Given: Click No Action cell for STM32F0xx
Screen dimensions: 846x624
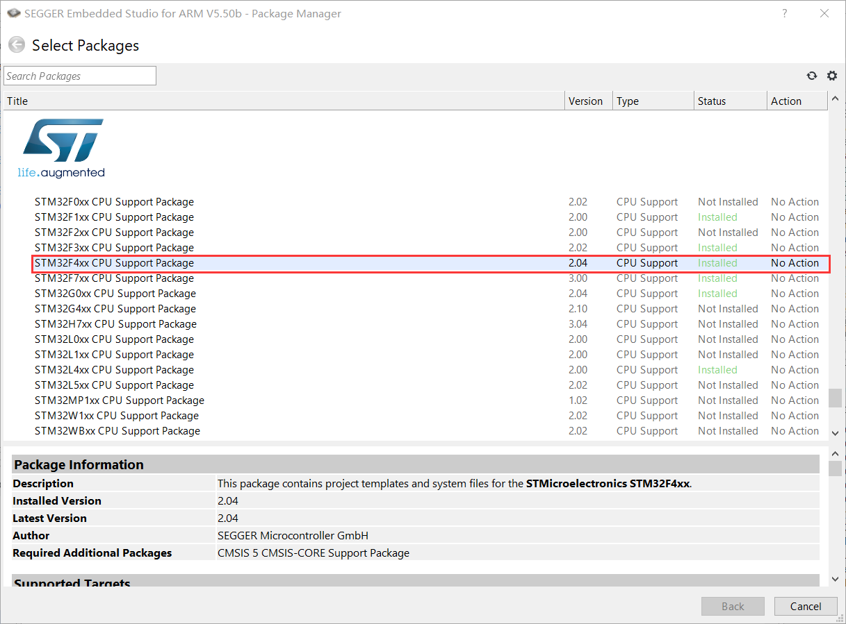Looking at the screenshot, I should 795,202.
